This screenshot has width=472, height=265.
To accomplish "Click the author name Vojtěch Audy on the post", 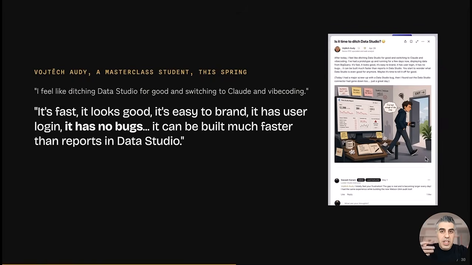I will (348, 48).
